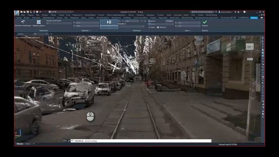279x157 pixels.
Task: Switch to the Sheet1 layout tab
Action: (x=28, y=144)
